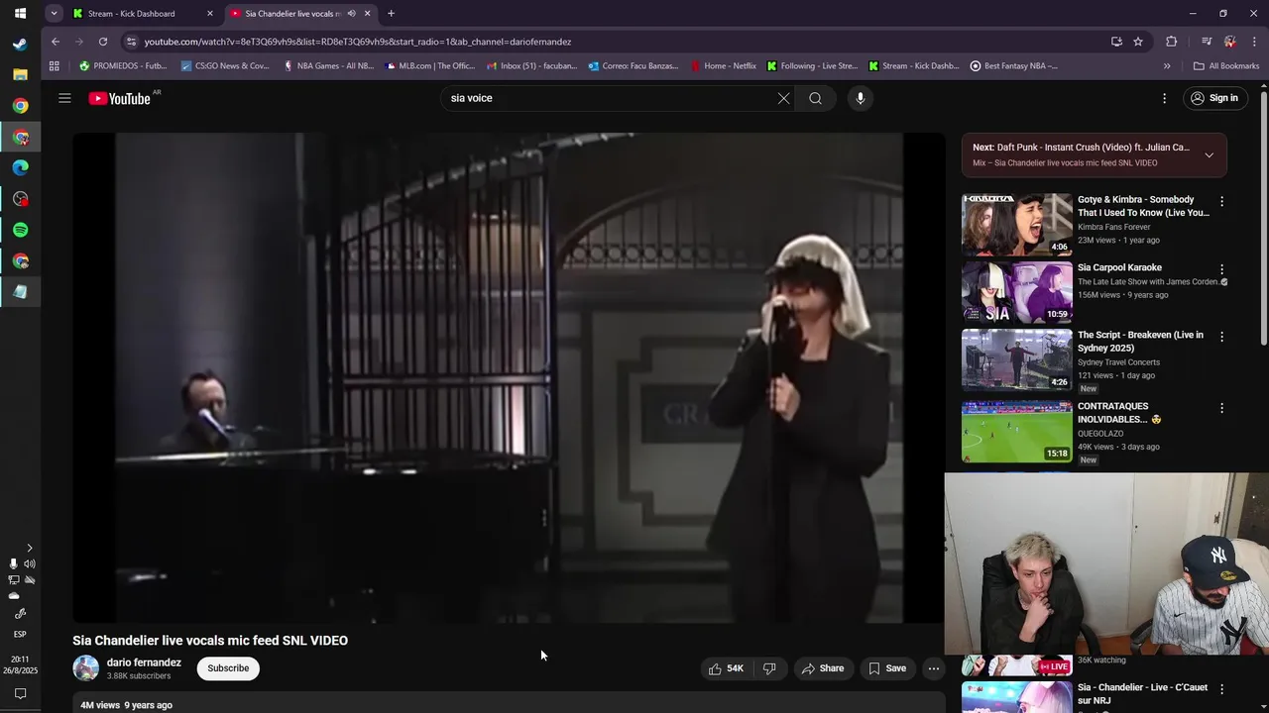
Task: Open Best Fantasy NBA bookmark
Action: point(1013,66)
